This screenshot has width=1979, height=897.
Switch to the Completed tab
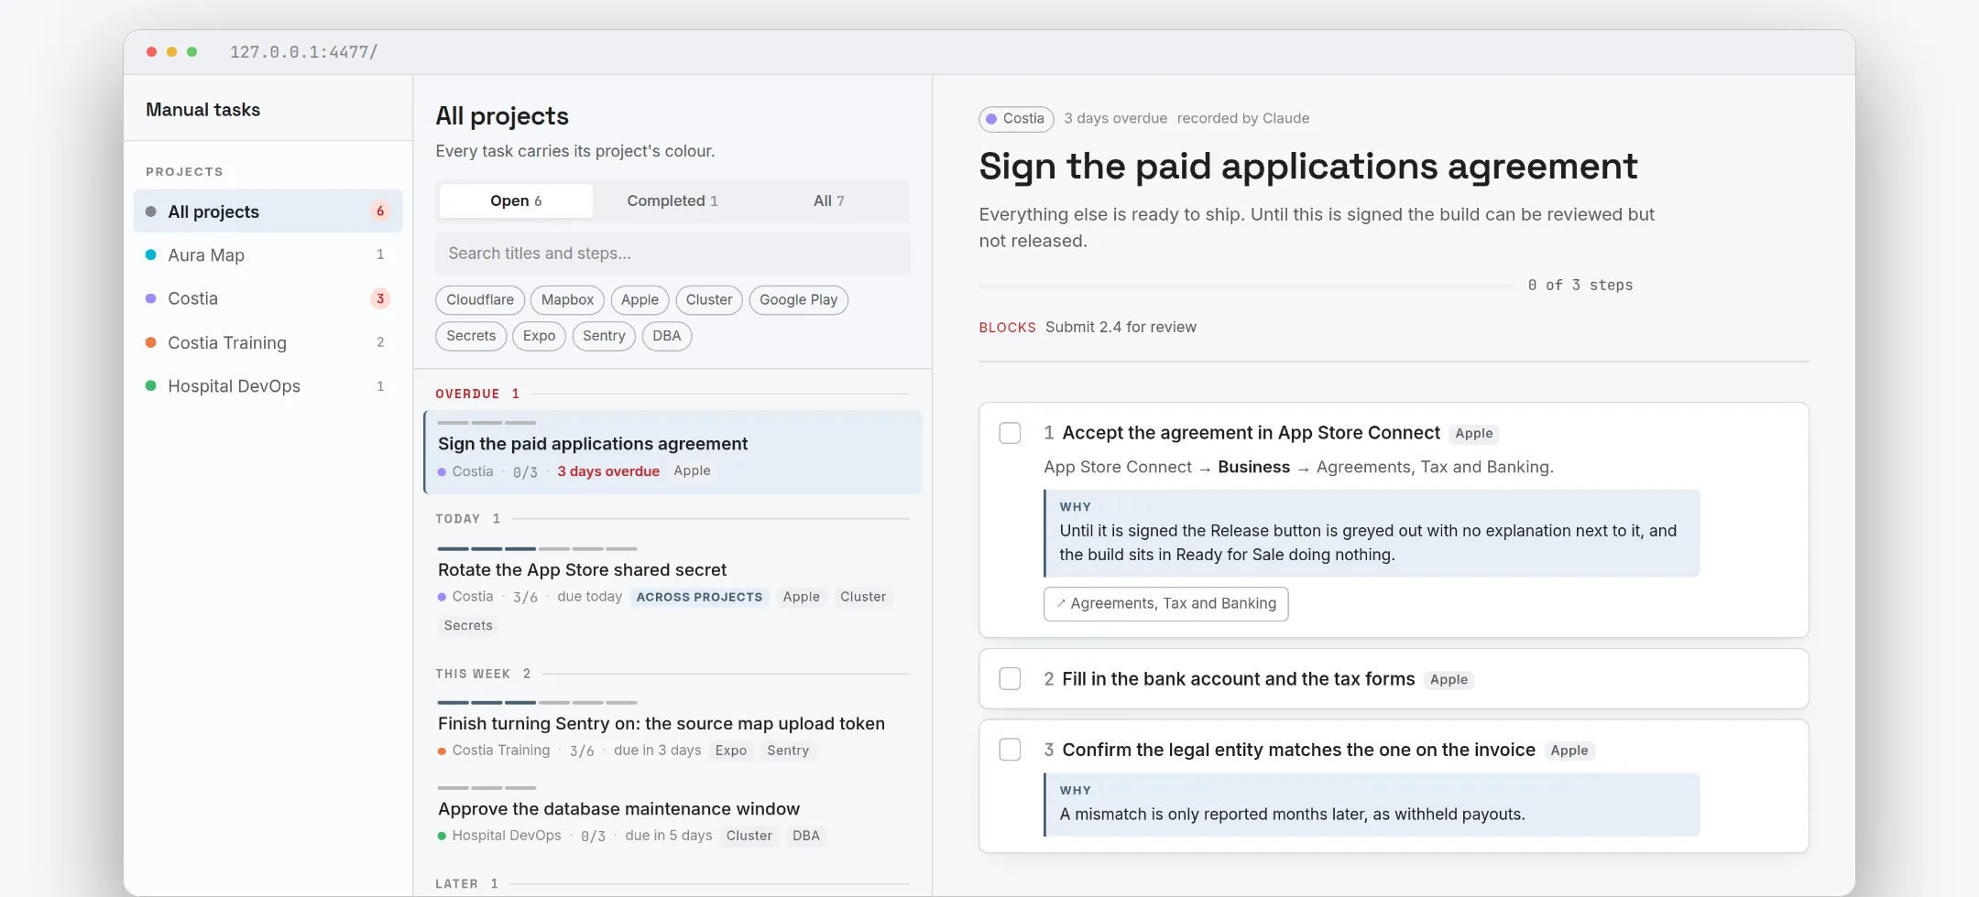672,200
